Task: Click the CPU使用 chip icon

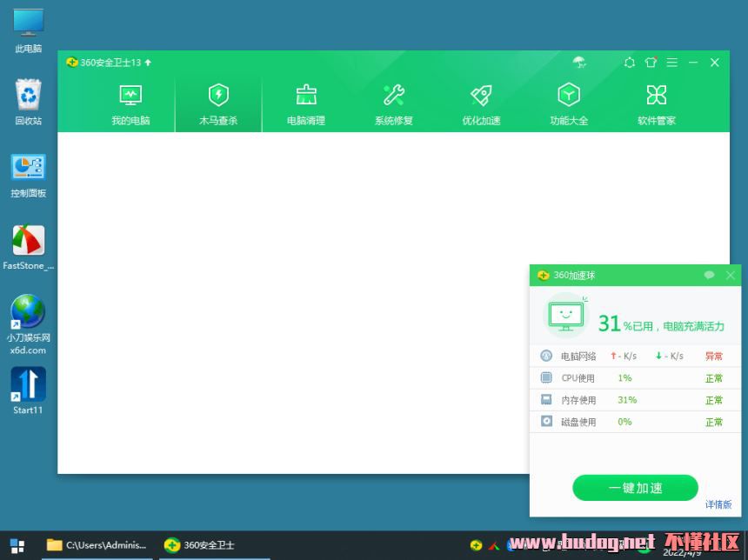Action: point(546,377)
